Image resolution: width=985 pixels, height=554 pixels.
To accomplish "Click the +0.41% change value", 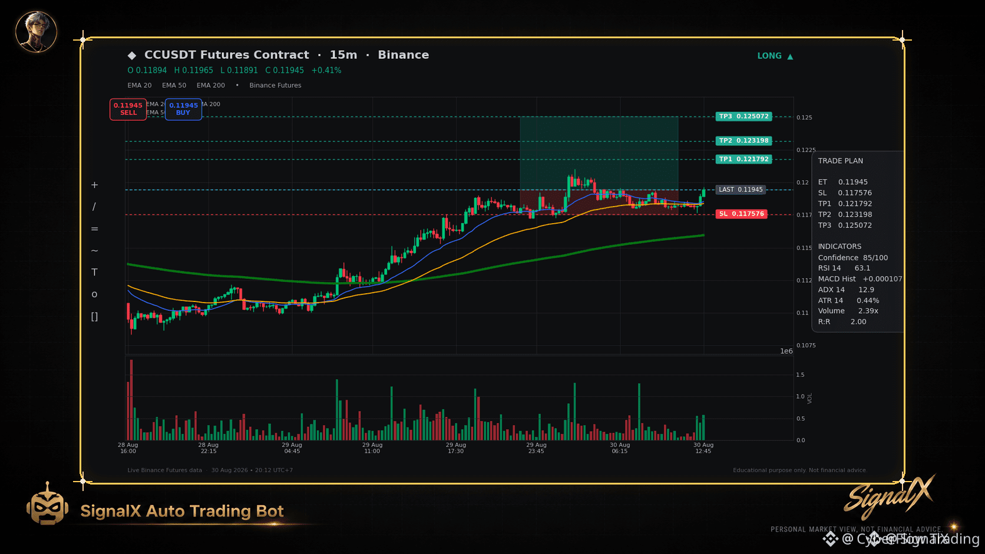I will [x=326, y=71].
